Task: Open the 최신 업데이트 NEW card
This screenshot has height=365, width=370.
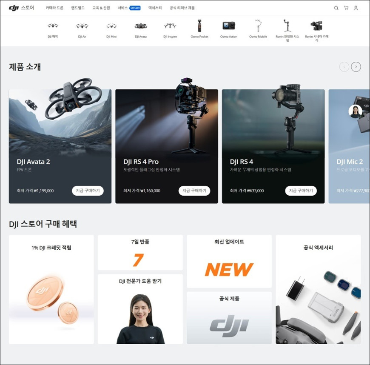Action: (x=229, y=261)
